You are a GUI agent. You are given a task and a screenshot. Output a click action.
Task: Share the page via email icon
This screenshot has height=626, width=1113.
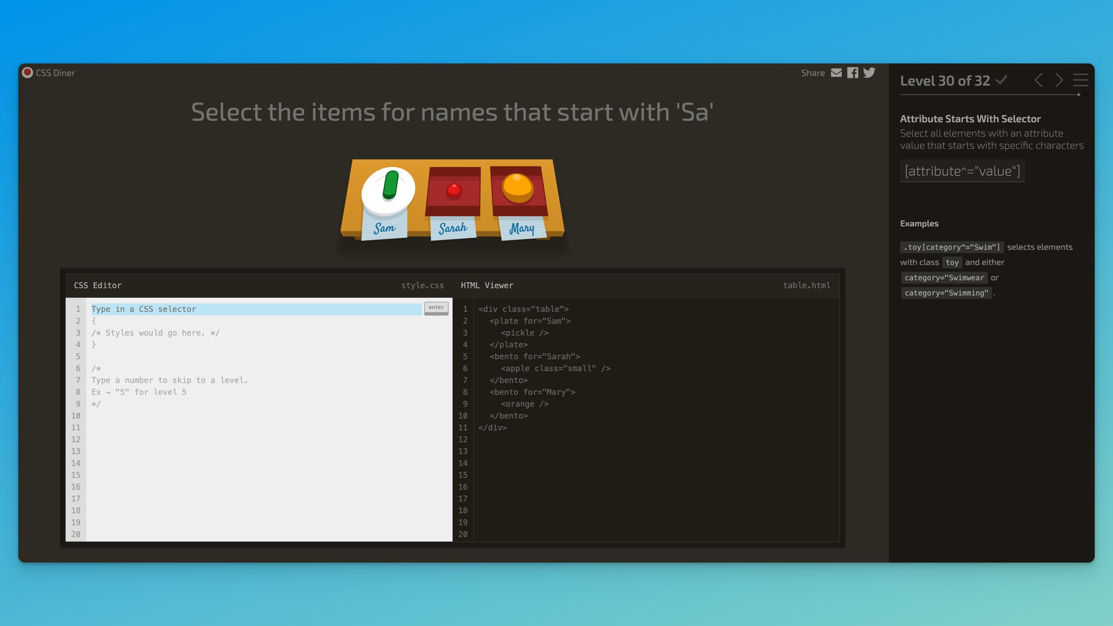[836, 73]
